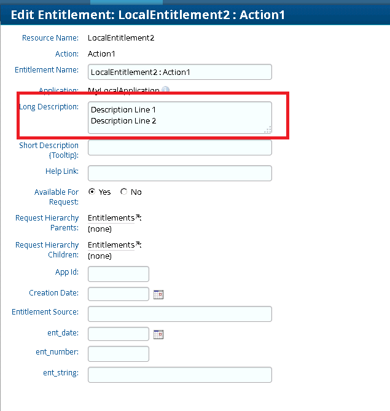Focus the ent_string input box
The image size is (390, 411).
(x=179, y=375)
